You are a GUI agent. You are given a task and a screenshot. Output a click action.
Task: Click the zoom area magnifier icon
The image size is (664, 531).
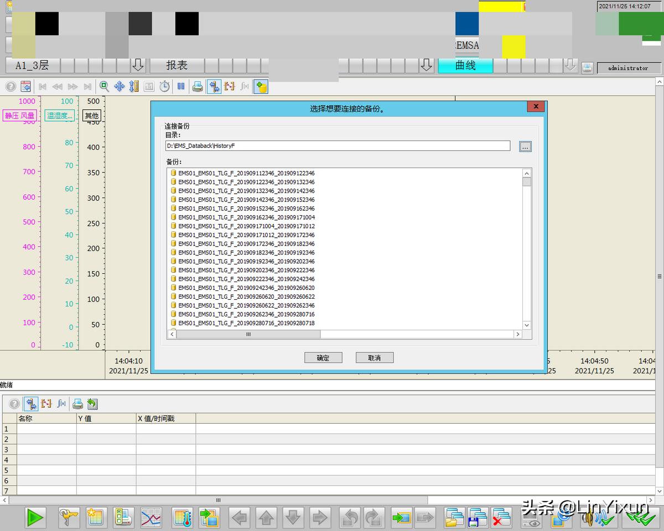[104, 86]
